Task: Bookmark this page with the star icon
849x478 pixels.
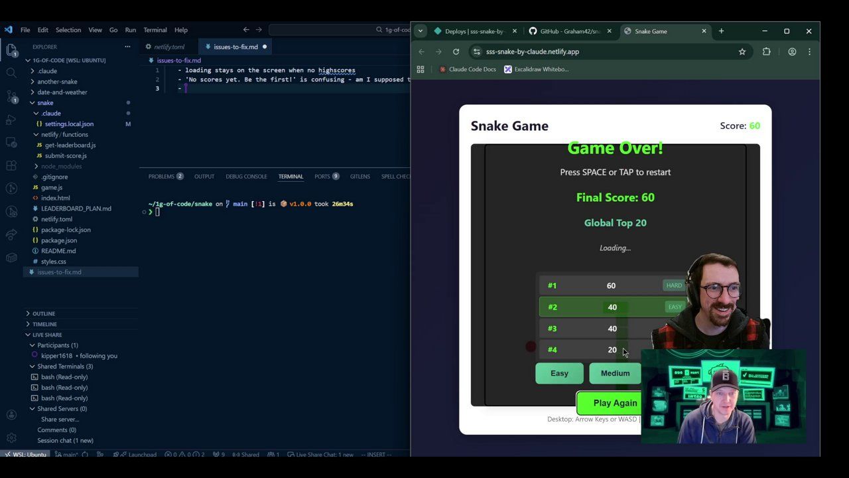Action: (742, 52)
